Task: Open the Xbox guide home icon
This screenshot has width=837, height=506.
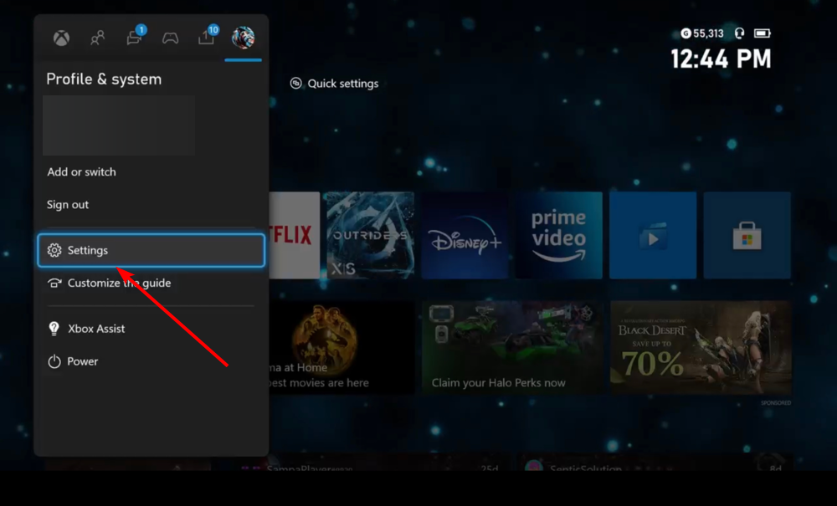Action: (60, 37)
